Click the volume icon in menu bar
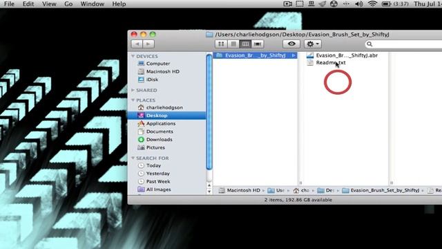This screenshot has width=442, height=249. (359, 4)
